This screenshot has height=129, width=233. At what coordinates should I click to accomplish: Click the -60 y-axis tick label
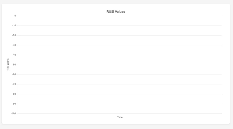click(x=14, y=74)
